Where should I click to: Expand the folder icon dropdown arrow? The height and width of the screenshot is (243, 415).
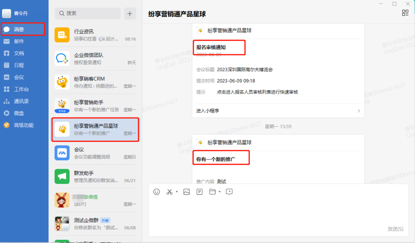220,192
